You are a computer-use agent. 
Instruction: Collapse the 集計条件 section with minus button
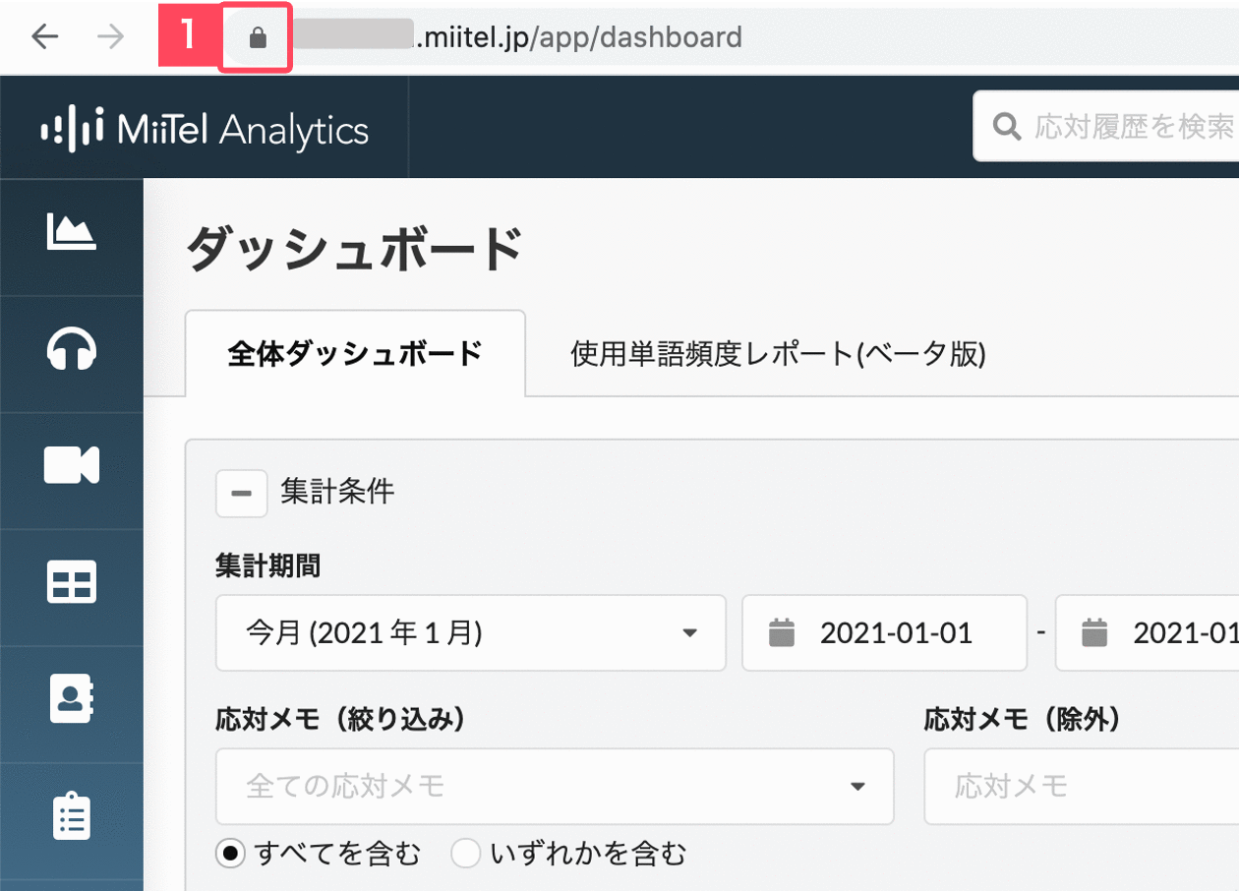tap(242, 492)
